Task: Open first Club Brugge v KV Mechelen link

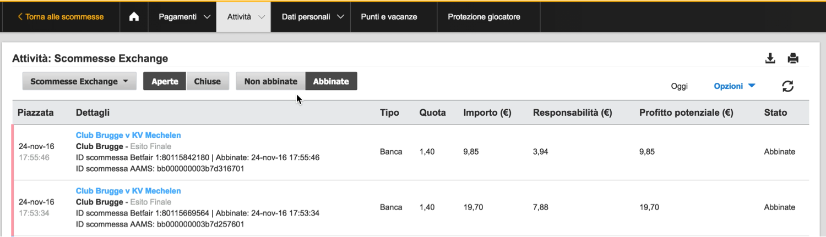Action: click(128, 135)
